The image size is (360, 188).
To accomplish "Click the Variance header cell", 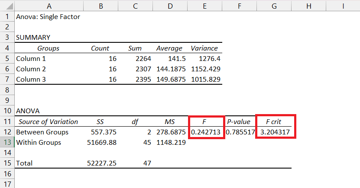I will pos(204,48).
